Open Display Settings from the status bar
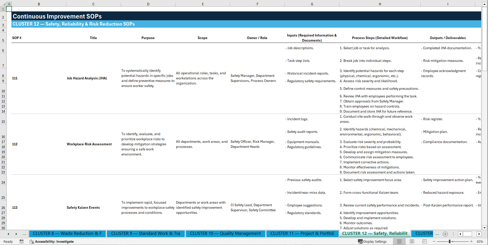 click(373, 241)
